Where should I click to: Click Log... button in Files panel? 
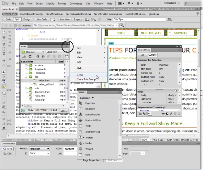[64, 110]
